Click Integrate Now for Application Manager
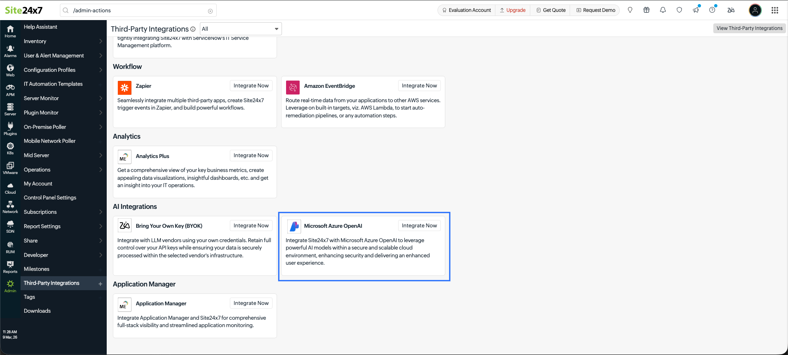Viewport: 788px width, 355px height. [x=251, y=303]
